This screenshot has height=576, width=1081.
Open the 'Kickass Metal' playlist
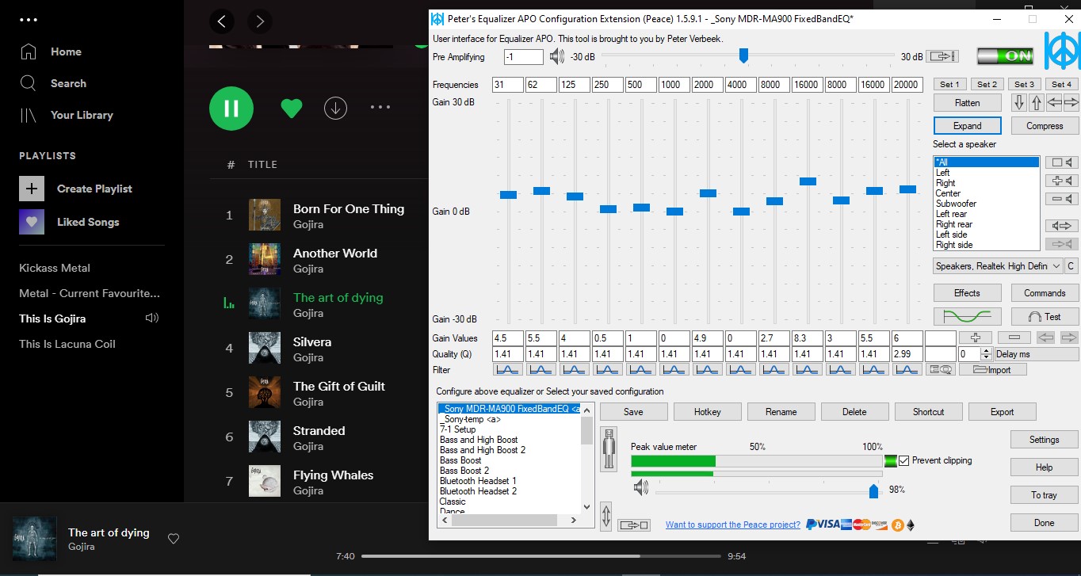point(55,268)
